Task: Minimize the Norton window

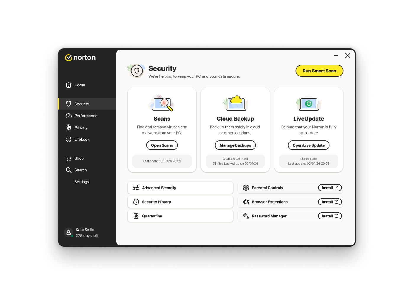Action: [336, 55]
